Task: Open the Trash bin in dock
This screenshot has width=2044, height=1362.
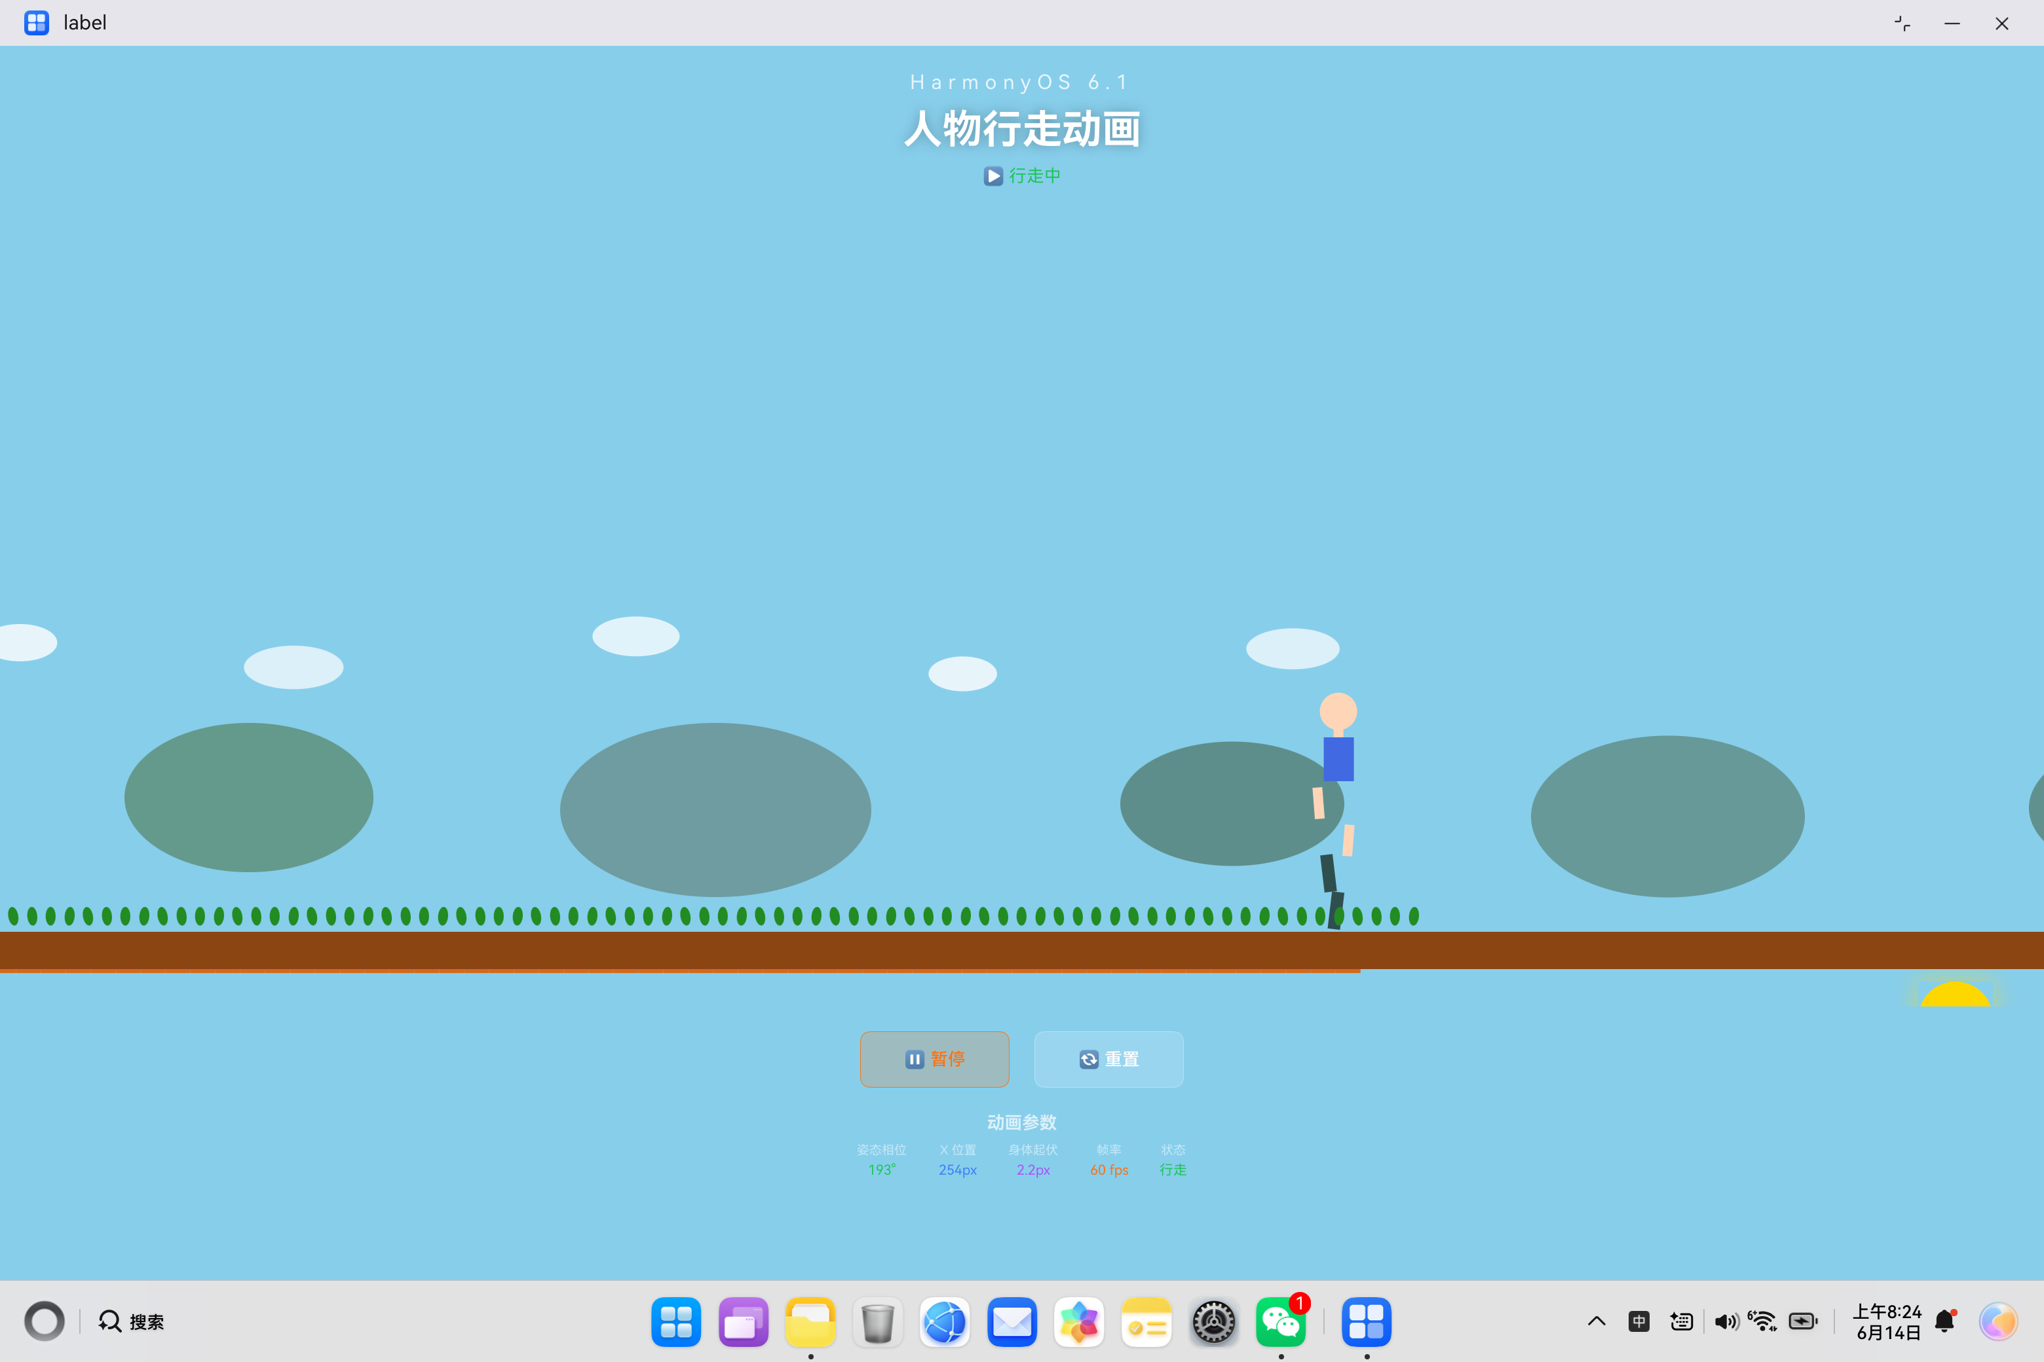Action: pyautogui.click(x=878, y=1322)
